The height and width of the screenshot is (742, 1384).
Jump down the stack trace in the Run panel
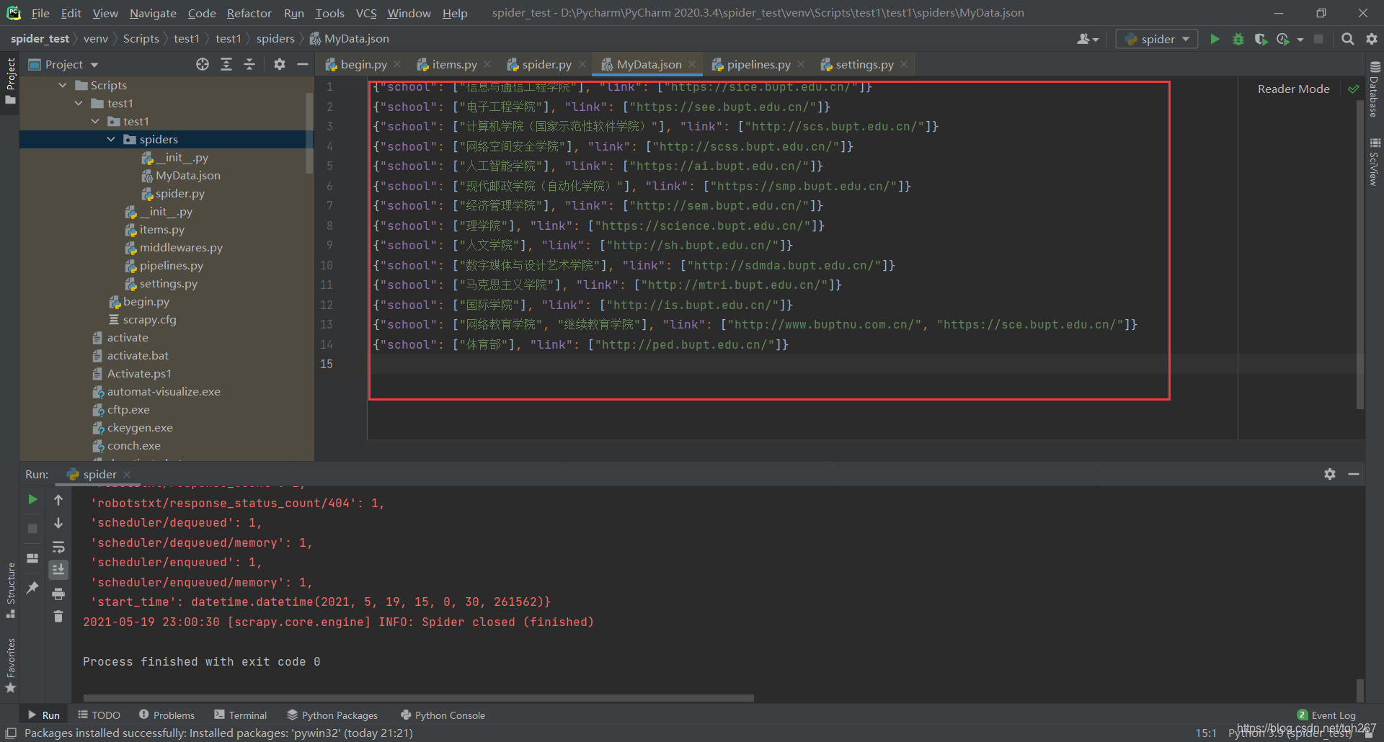[58, 523]
